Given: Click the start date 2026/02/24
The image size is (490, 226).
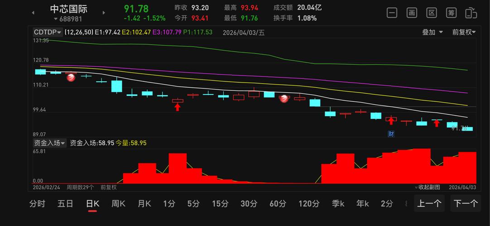Looking at the screenshot, I should 46,187.
